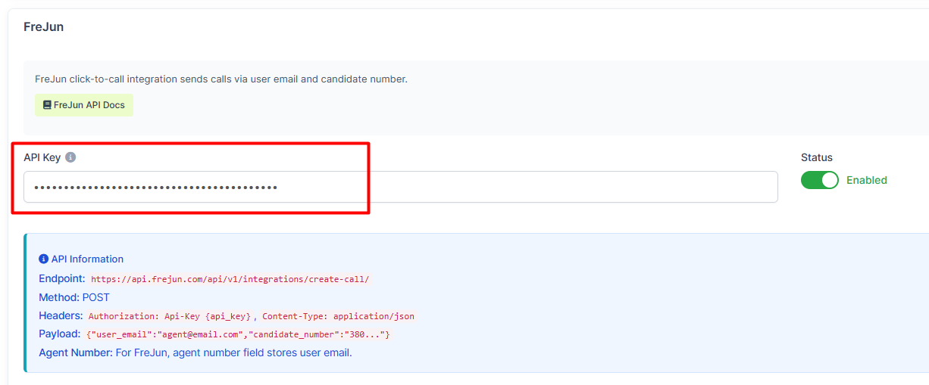Focus the API Key password field

(400, 187)
